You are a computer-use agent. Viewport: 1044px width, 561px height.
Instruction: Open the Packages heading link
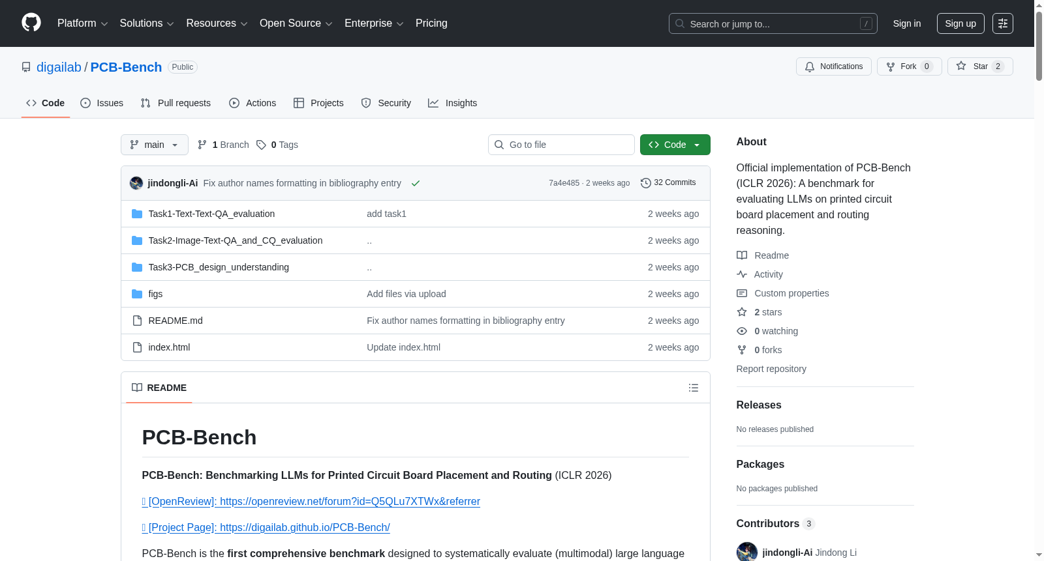tap(760, 464)
